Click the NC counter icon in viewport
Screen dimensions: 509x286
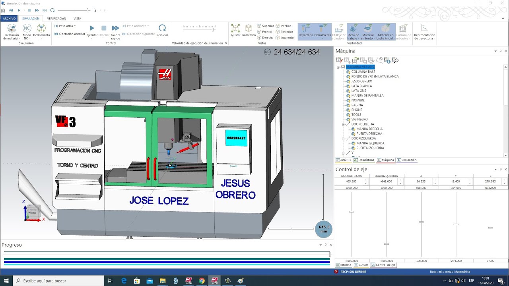267,52
